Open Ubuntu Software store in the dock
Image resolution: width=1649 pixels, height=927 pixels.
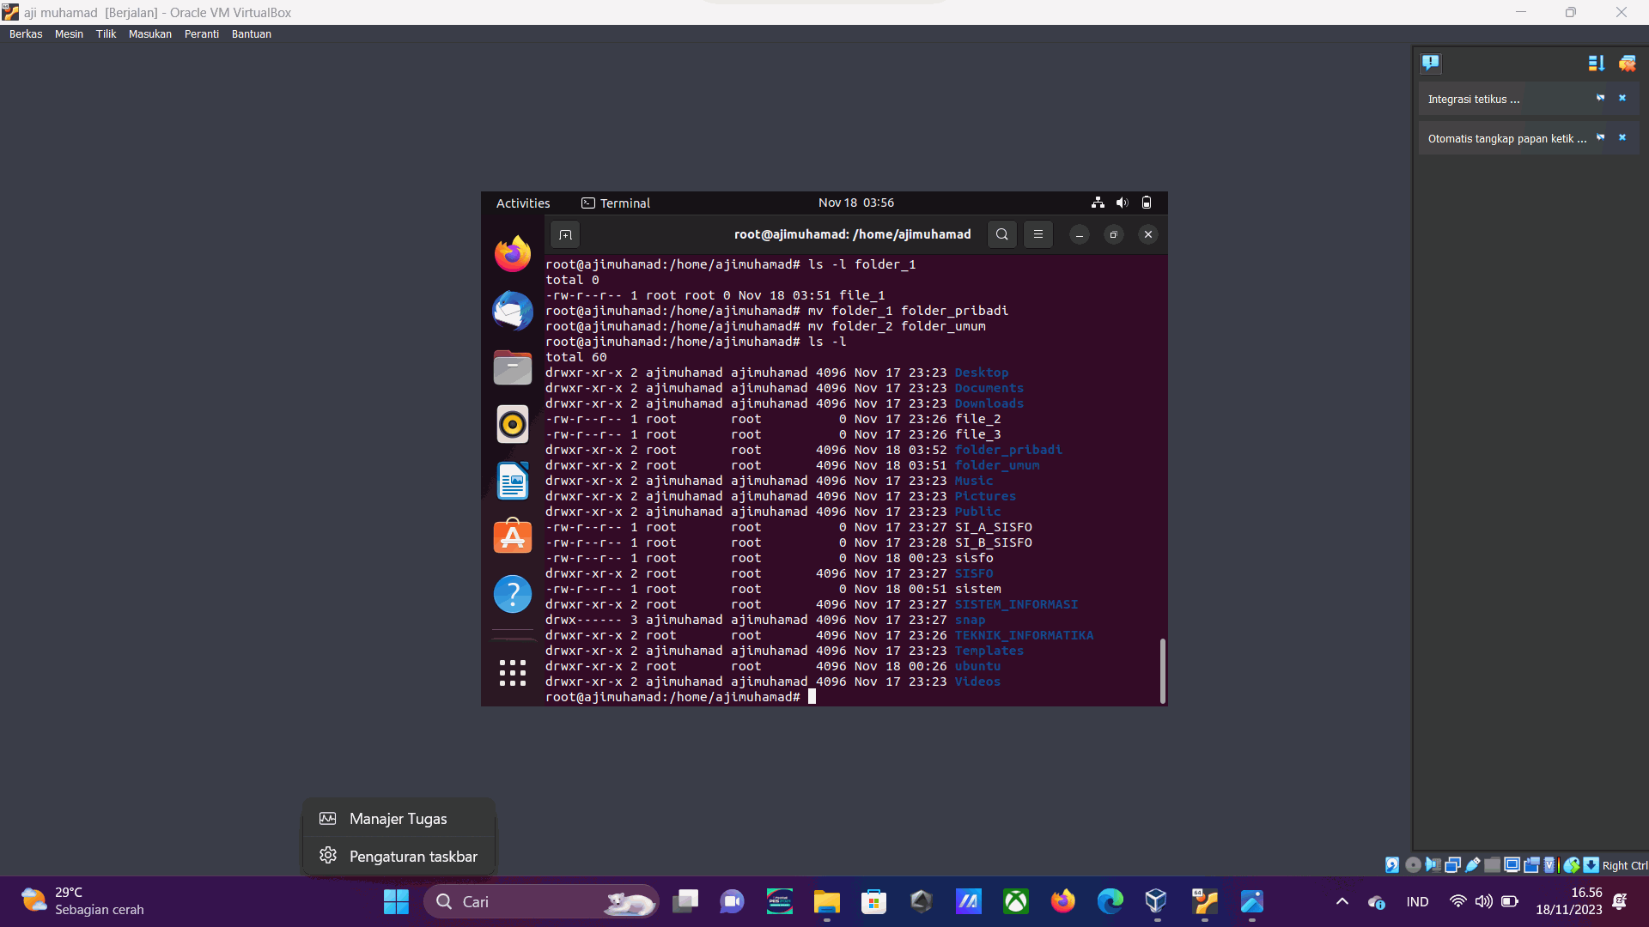[513, 536]
